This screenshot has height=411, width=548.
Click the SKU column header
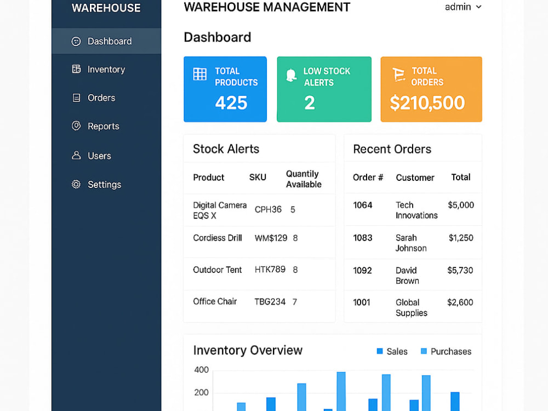point(258,178)
